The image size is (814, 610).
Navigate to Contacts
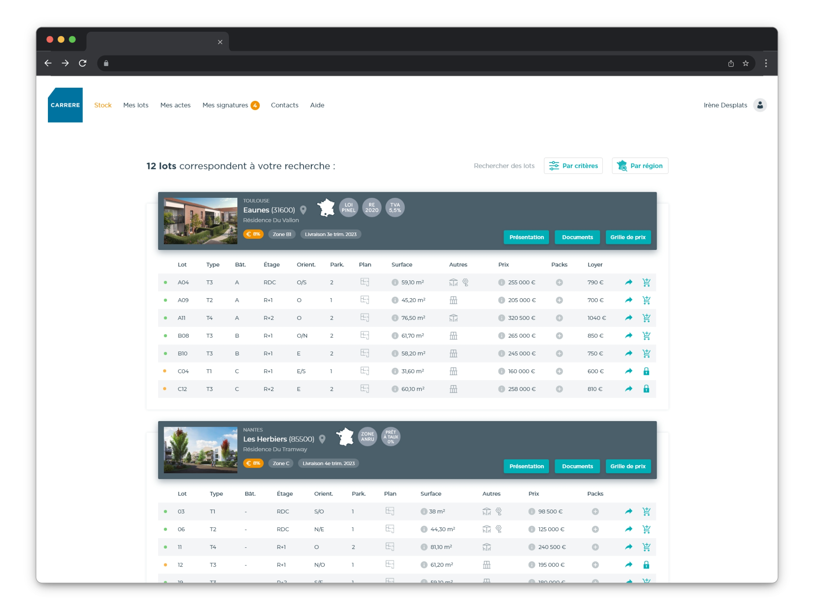[x=284, y=105]
